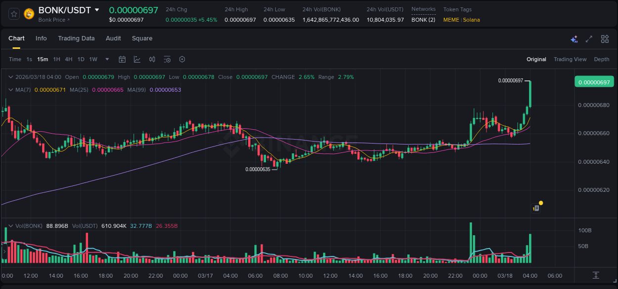
Task: Select the candlestick style icon
Action: [x=152, y=59]
